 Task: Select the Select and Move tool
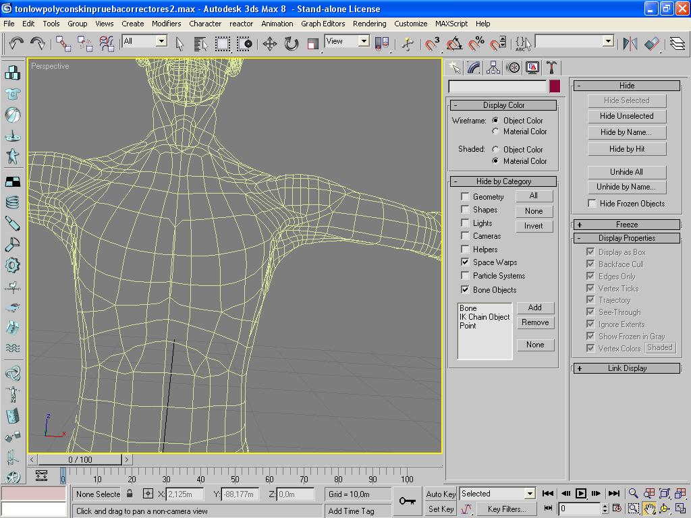pos(269,44)
